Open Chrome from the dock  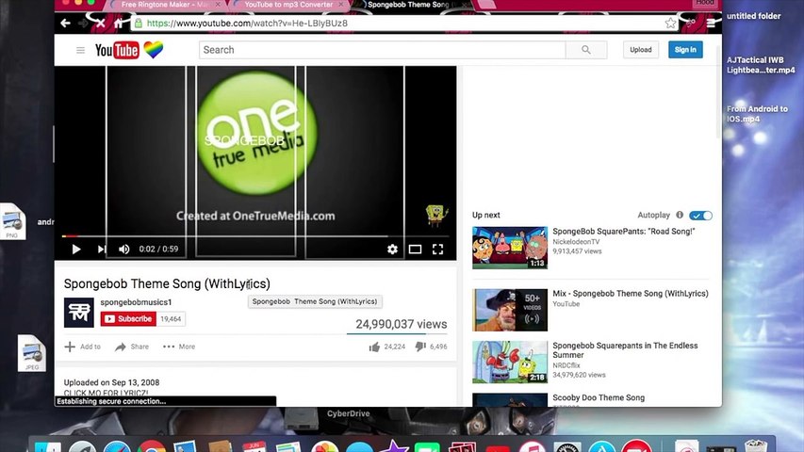(151, 445)
